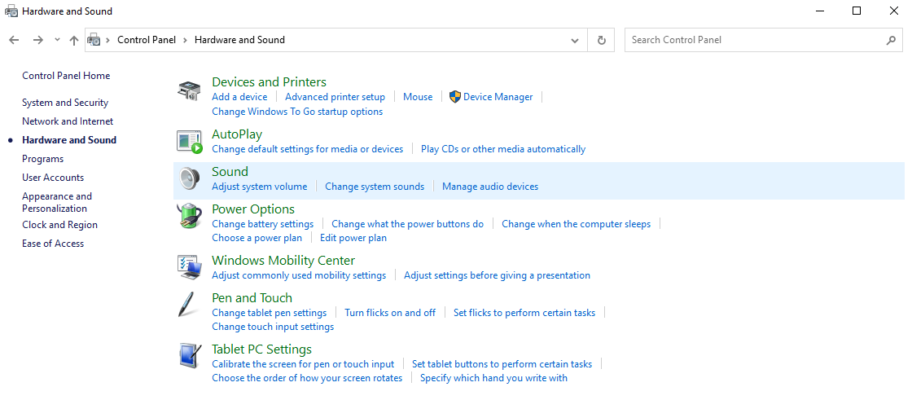Open System and Security category
The width and height of the screenshot is (912, 400).
[x=65, y=103]
